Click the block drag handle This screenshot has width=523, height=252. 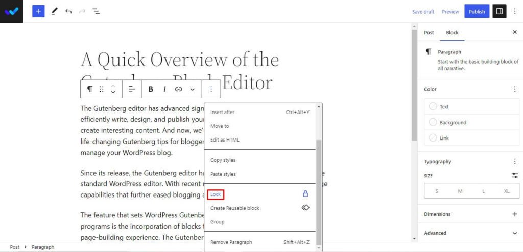click(102, 89)
